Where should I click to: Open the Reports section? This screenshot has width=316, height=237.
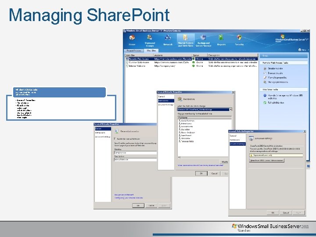[x=221, y=40]
